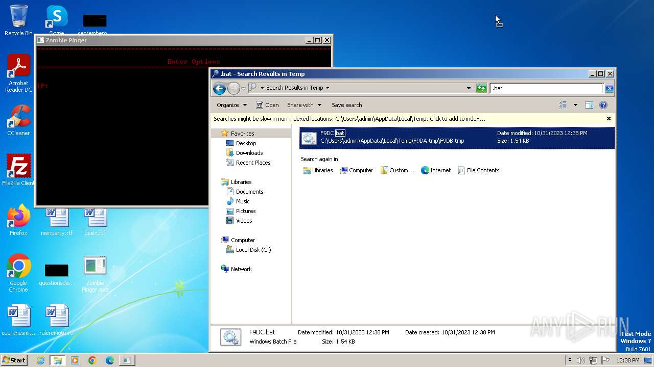
Task: Click the taskbar clock 12:38 PM
Action: (627, 360)
